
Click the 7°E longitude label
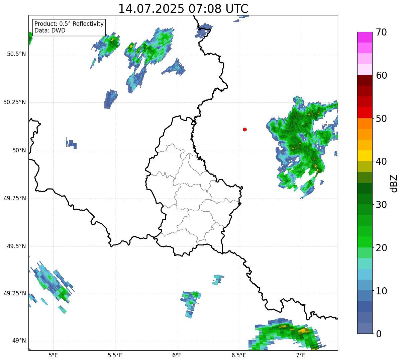301,355
